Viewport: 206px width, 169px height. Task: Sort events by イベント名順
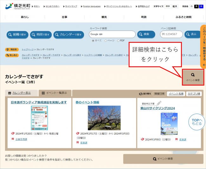pos(176,94)
